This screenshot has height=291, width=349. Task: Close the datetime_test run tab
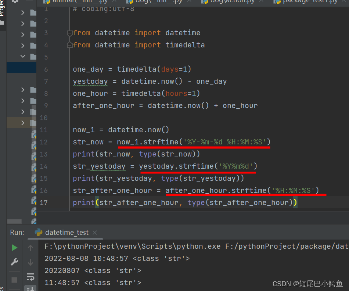[95, 232]
